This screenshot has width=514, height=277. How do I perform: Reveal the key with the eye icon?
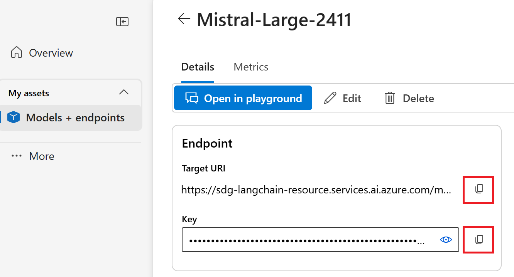446,240
